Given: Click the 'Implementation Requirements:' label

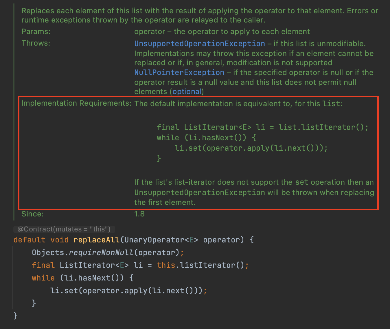Looking at the screenshot, I should pos(76,103).
